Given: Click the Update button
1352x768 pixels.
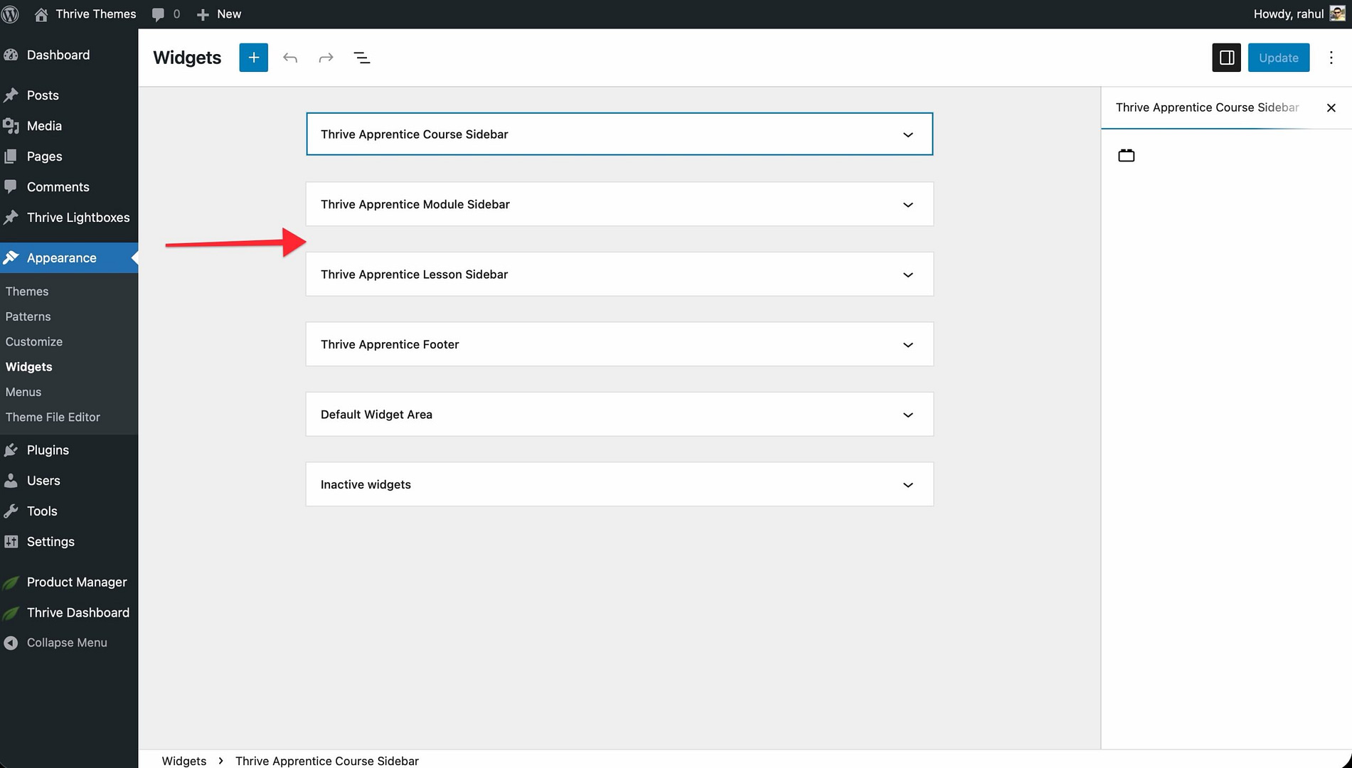Looking at the screenshot, I should 1278,58.
